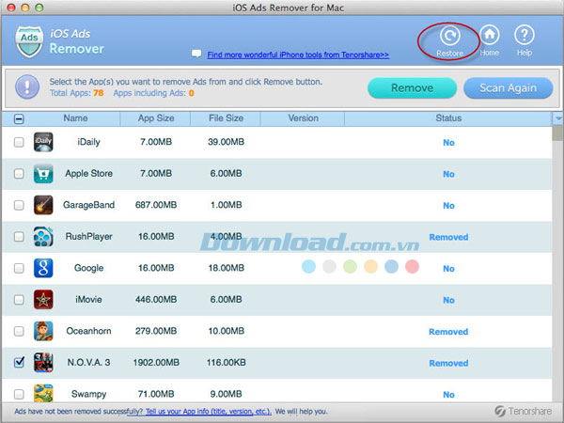Image resolution: width=564 pixels, height=423 pixels.
Task: Click the iMovie star icon
Action: pos(43,300)
